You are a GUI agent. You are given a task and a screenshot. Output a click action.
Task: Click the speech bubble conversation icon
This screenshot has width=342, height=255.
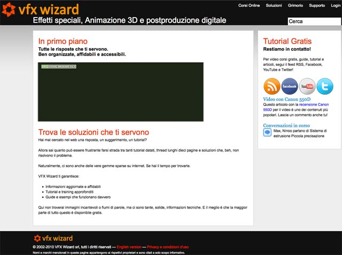point(267,132)
